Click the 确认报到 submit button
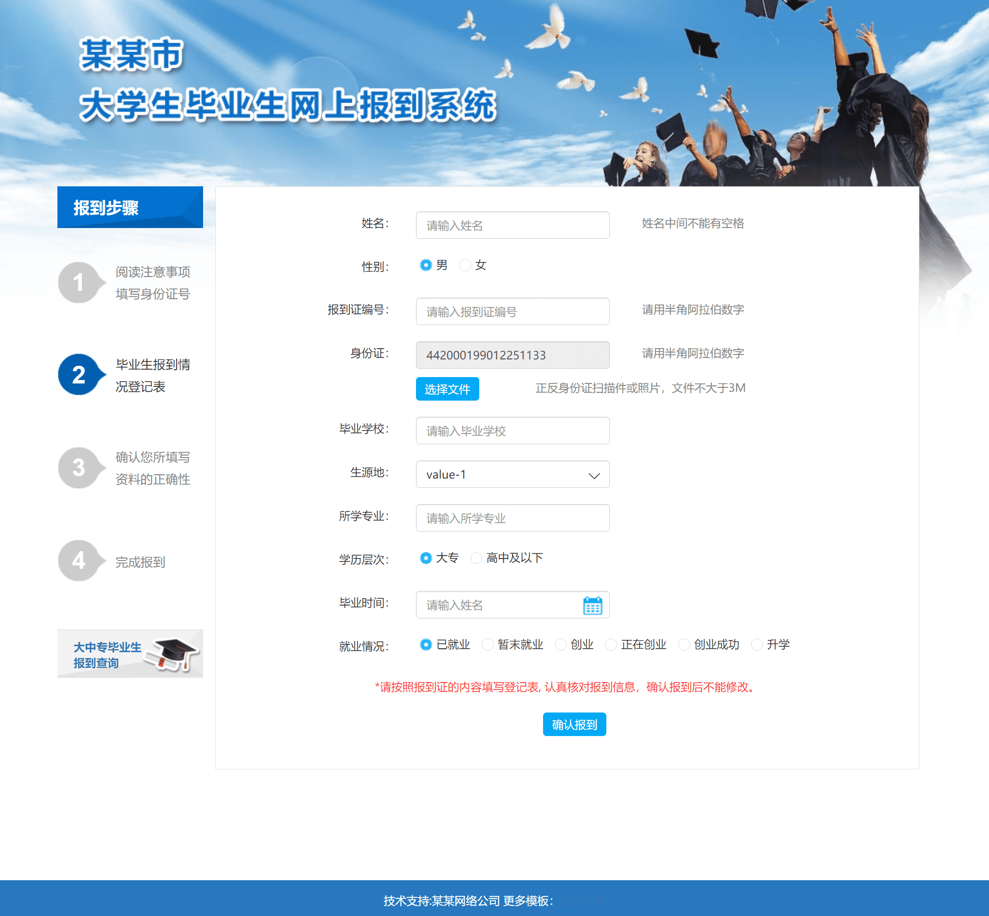Screen dimensions: 989x916 [x=574, y=725]
